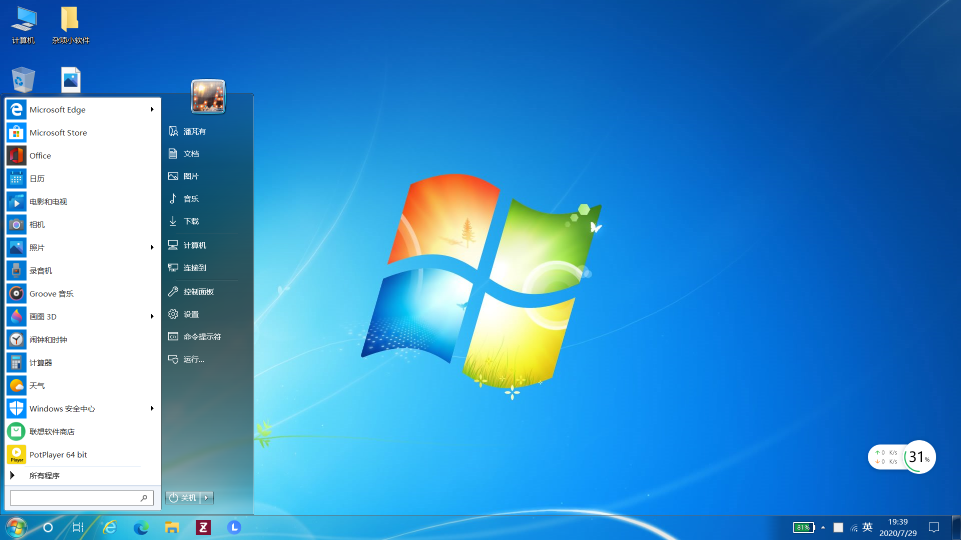The width and height of the screenshot is (961, 540).
Task: Open the 计算器 calculator
Action: pyautogui.click(x=83, y=362)
